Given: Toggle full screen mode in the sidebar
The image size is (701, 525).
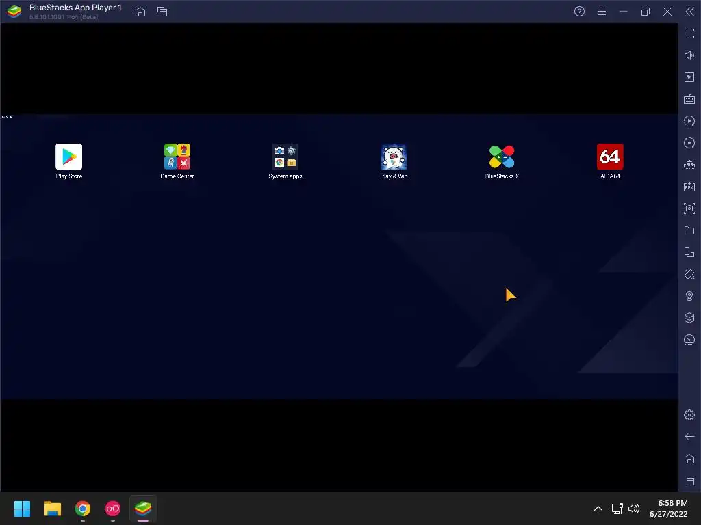Looking at the screenshot, I should 689,33.
